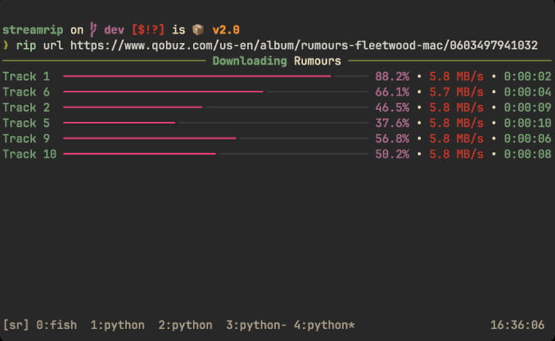Image resolution: width=555 pixels, height=341 pixels.
Task: Click the 66.1% percentage value
Action: click(x=392, y=92)
